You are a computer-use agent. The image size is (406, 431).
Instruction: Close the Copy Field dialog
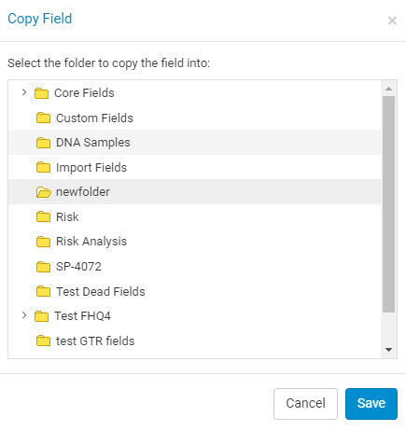(392, 21)
